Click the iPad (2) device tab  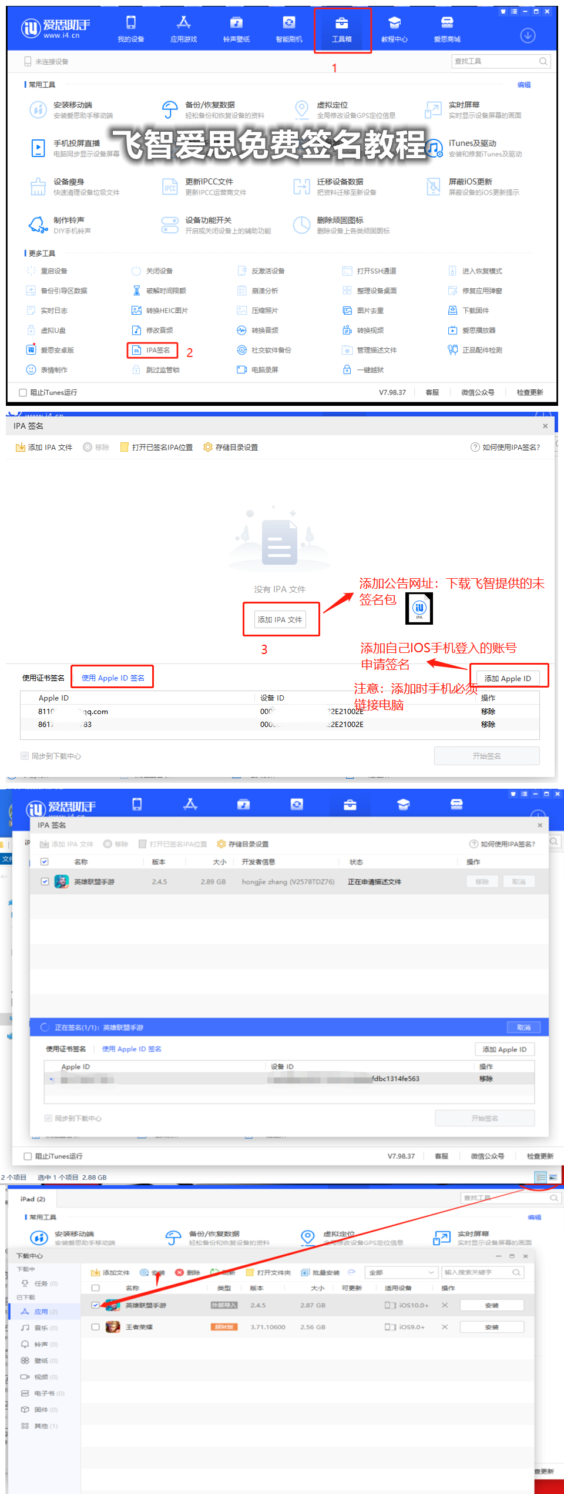[x=32, y=1199]
